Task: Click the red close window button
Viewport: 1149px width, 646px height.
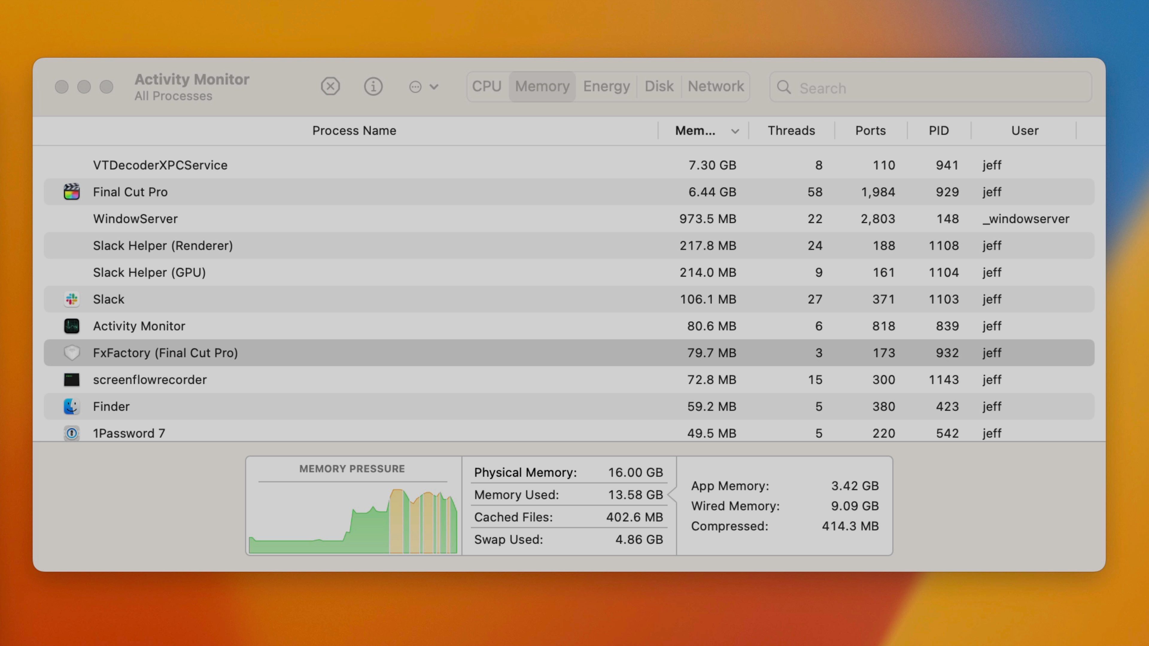Action: 62,86
